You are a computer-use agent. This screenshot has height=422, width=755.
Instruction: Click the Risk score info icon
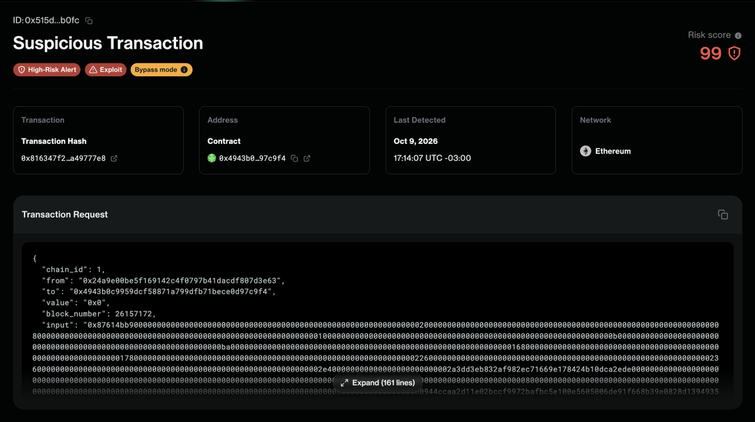point(738,36)
